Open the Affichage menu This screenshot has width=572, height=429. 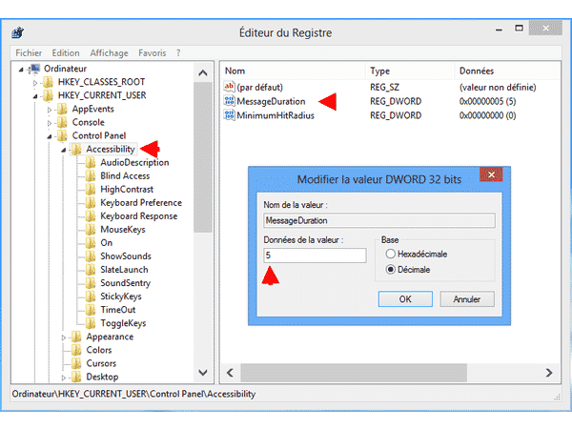109,52
